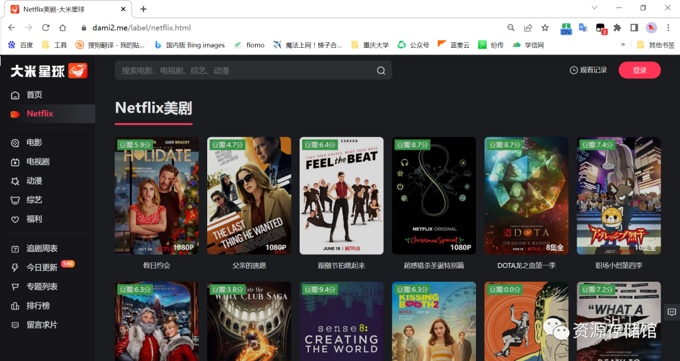Bookmark this page with the star icon

(545, 28)
